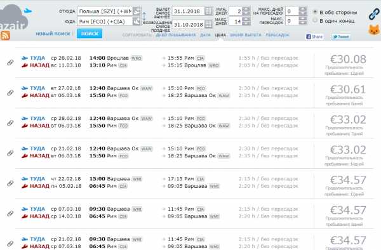Image resolution: width=381 pixels, height=250 pixels.
Task: Sort results by ДАТА
Action: coord(205,35)
